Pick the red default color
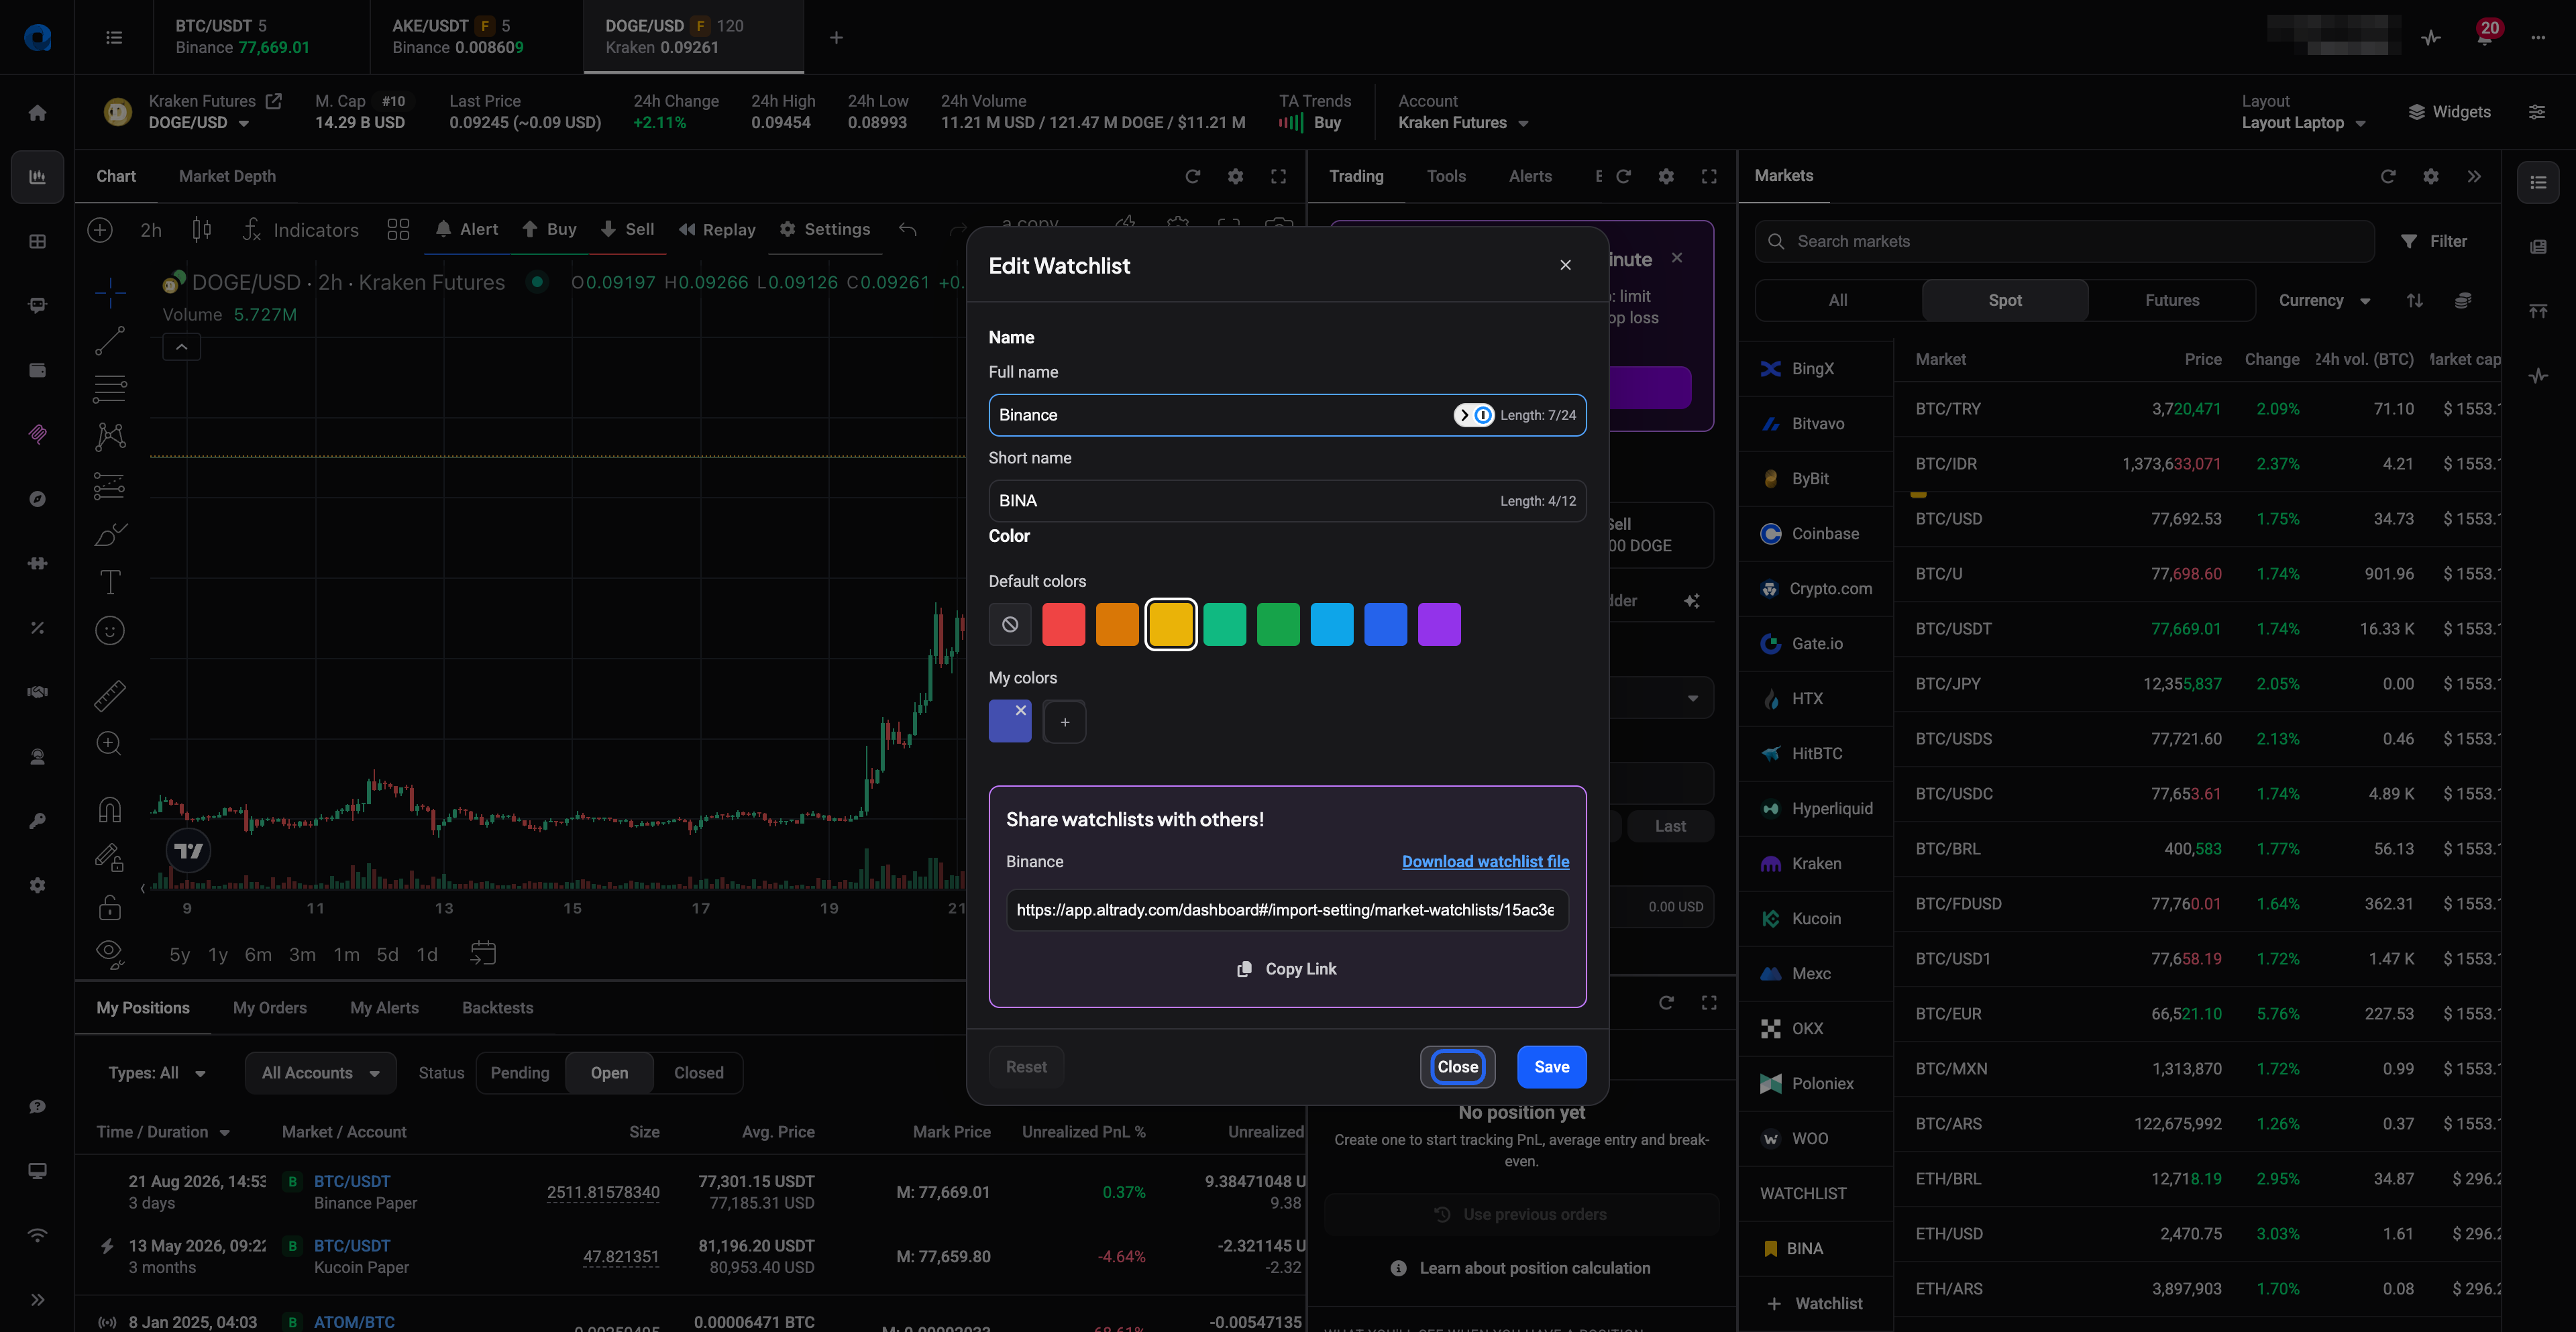Viewport: 2576px width, 1332px height. click(x=1063, y=624)
